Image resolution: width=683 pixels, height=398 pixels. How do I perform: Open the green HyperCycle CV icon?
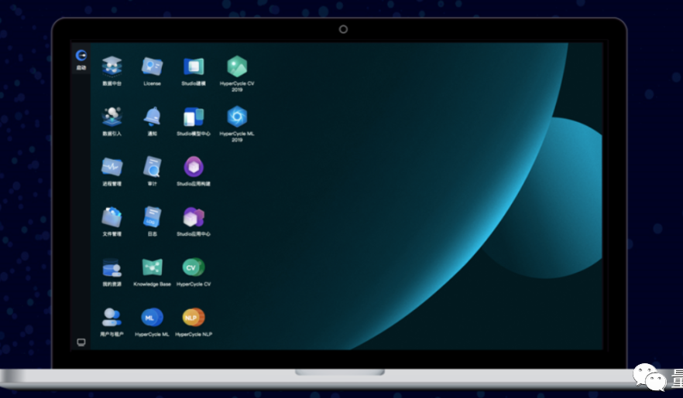(x=194, y=268)
